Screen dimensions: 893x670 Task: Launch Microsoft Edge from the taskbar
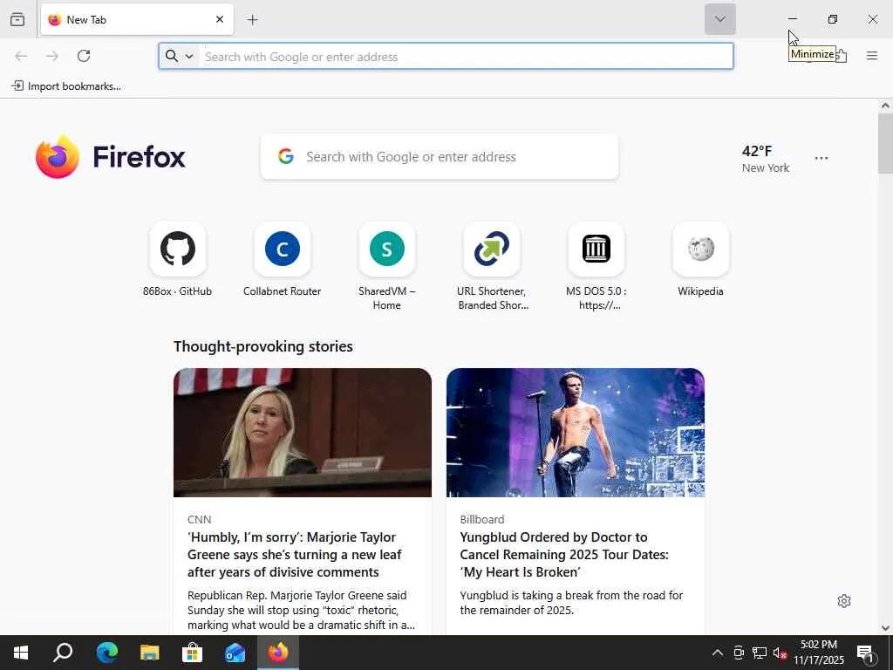pyautogui.click(x=106, y=653)
